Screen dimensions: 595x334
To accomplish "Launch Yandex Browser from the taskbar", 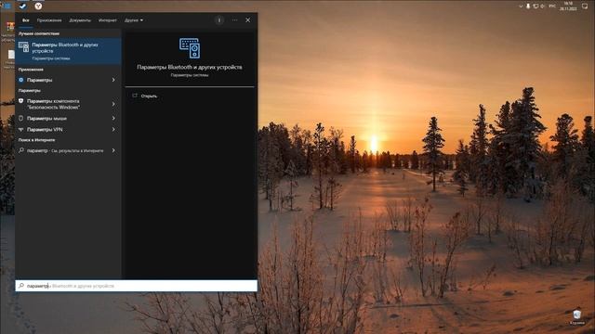I will [38, 6].
